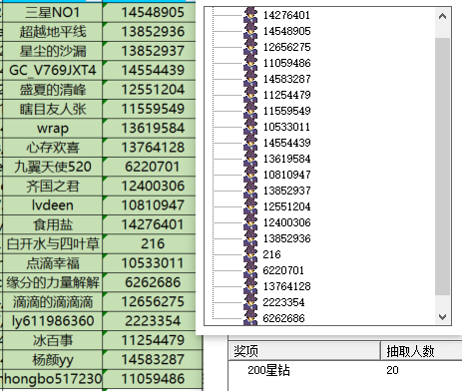Image resolution: width=462 pixels, height=391 pixels.
Task: Click the vertical scrollbar thumb in winner list
Action: (442, 167)
